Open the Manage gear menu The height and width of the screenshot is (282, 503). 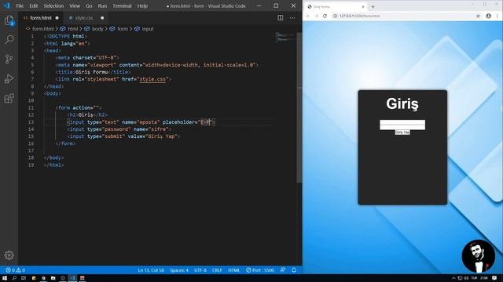(x=9, y=255)
